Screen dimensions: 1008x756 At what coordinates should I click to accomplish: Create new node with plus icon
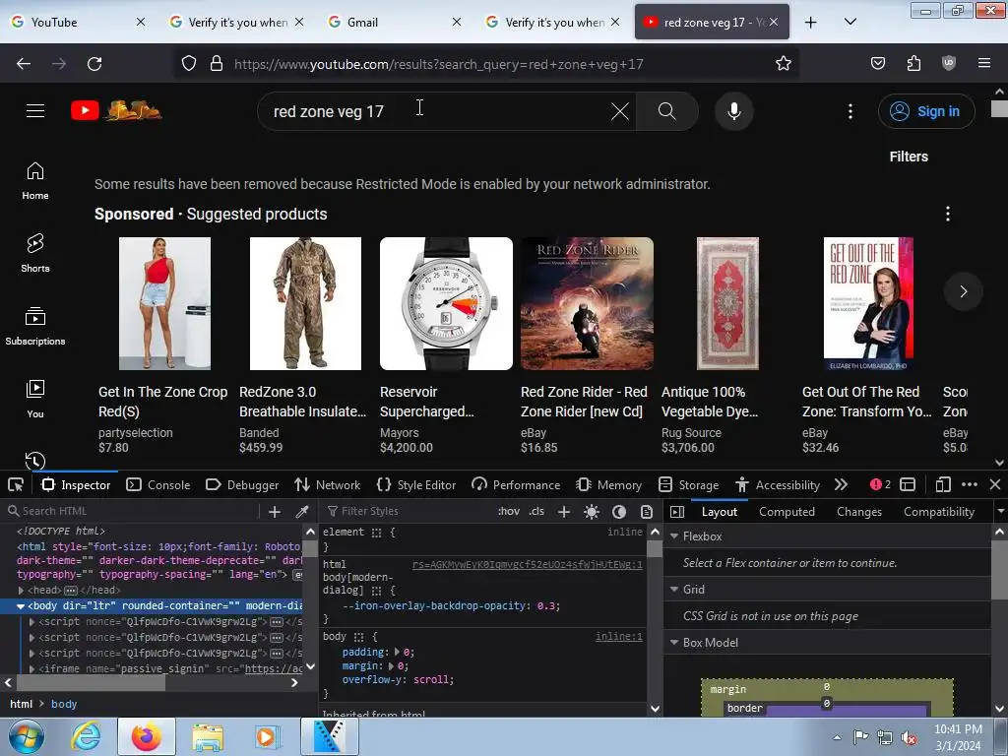tap(275, 512)
